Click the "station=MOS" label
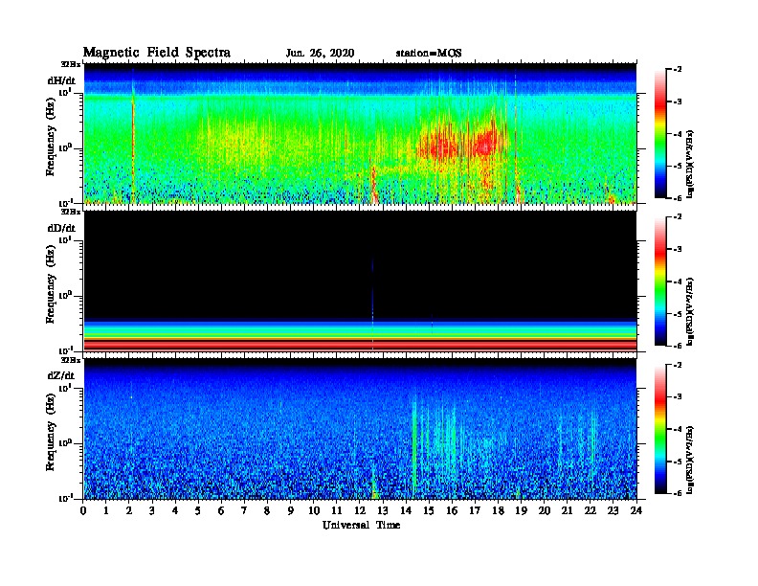The height and width of the screenshot is (586, 758). (x=429, y=54)
